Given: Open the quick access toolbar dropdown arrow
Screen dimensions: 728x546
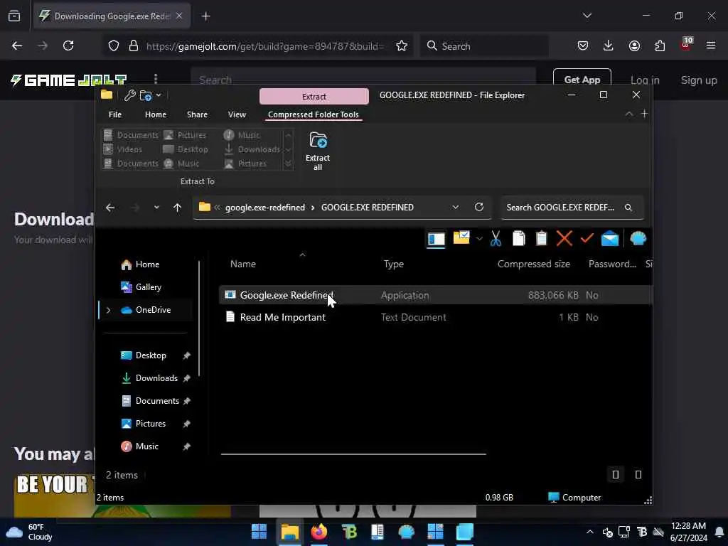Looking at the screenshot, I should [x=159, y=95].
